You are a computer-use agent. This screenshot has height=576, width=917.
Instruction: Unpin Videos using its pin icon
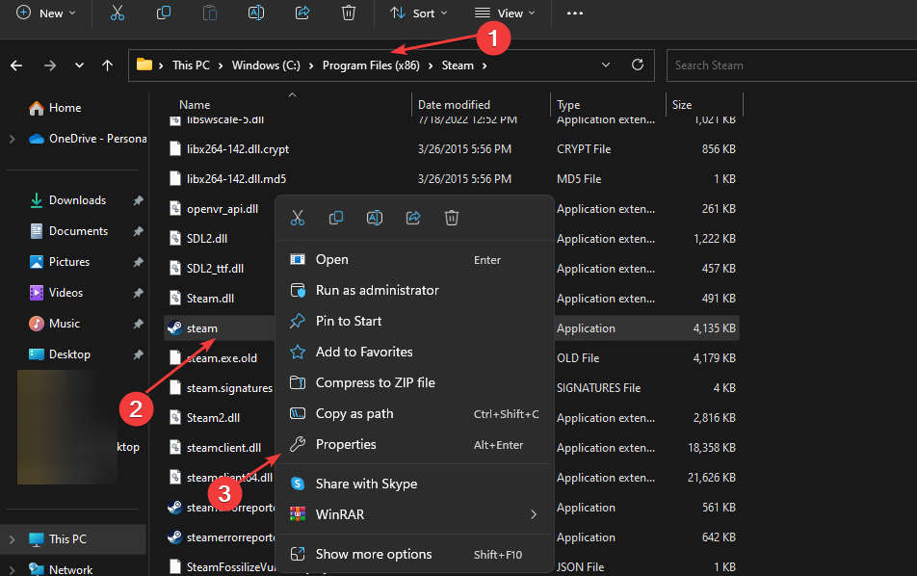[x=138, y=293]
